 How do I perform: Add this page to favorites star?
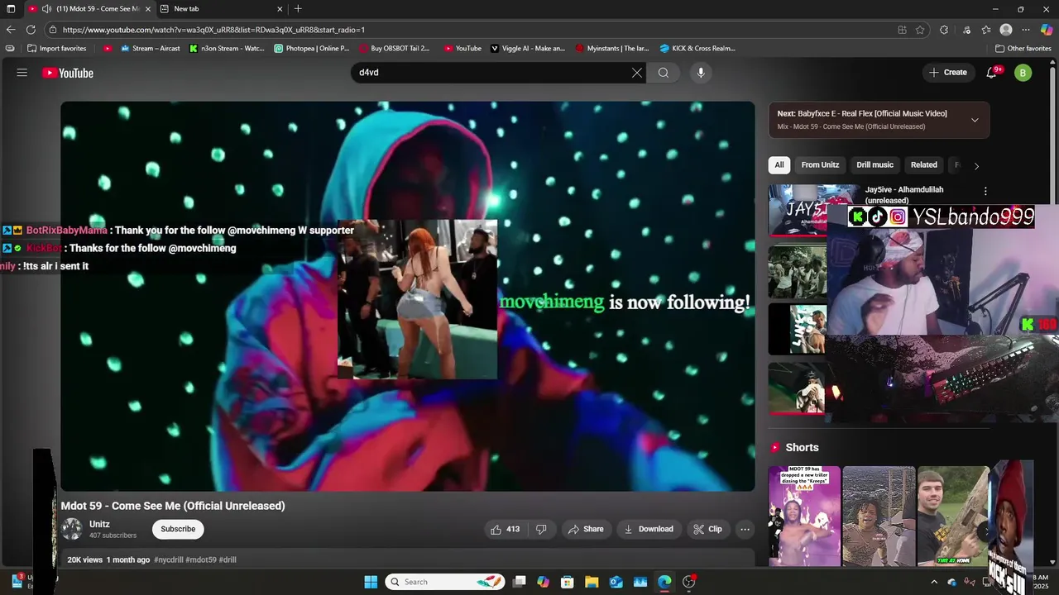tap(920, 30)
